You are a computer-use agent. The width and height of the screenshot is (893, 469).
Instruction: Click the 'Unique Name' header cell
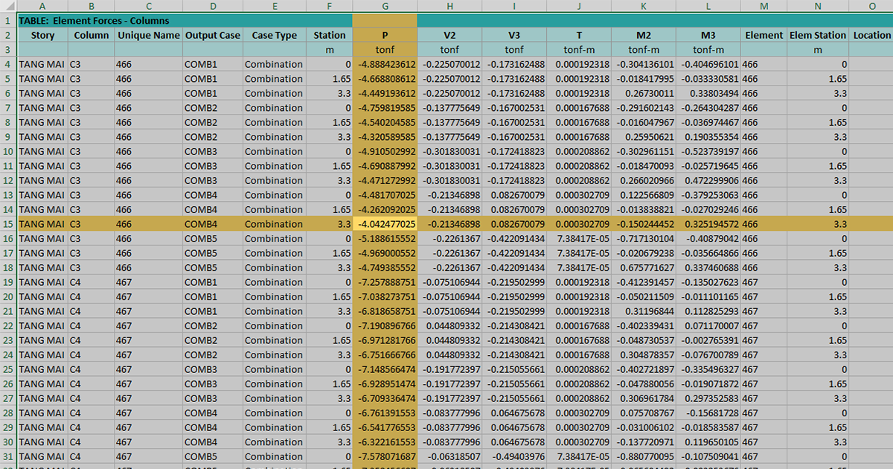click(148, 35)
